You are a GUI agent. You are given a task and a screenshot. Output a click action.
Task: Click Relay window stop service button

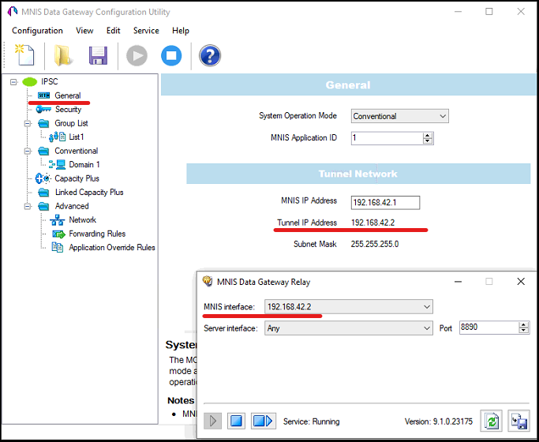point(236,421)
